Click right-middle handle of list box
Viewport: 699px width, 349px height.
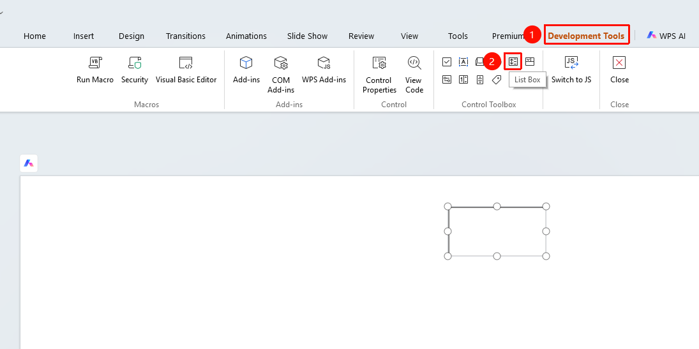tap(546, 232)
